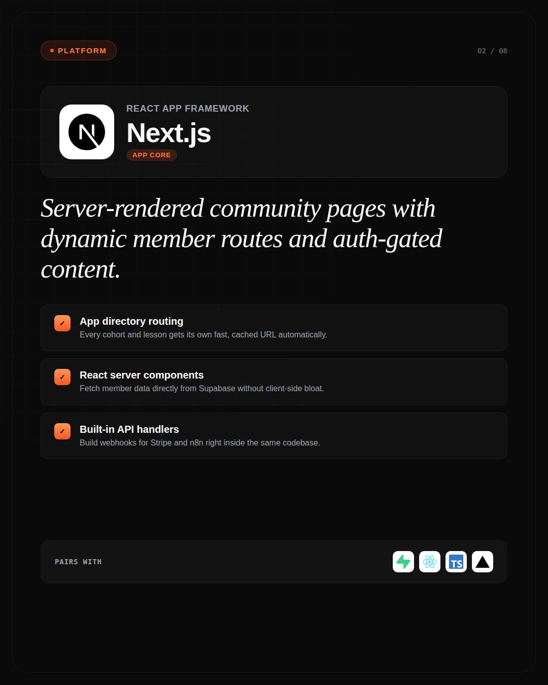Click the 'Build webhooks for Stripe' description
548x685 pixels.
click(x=200, y=443)
